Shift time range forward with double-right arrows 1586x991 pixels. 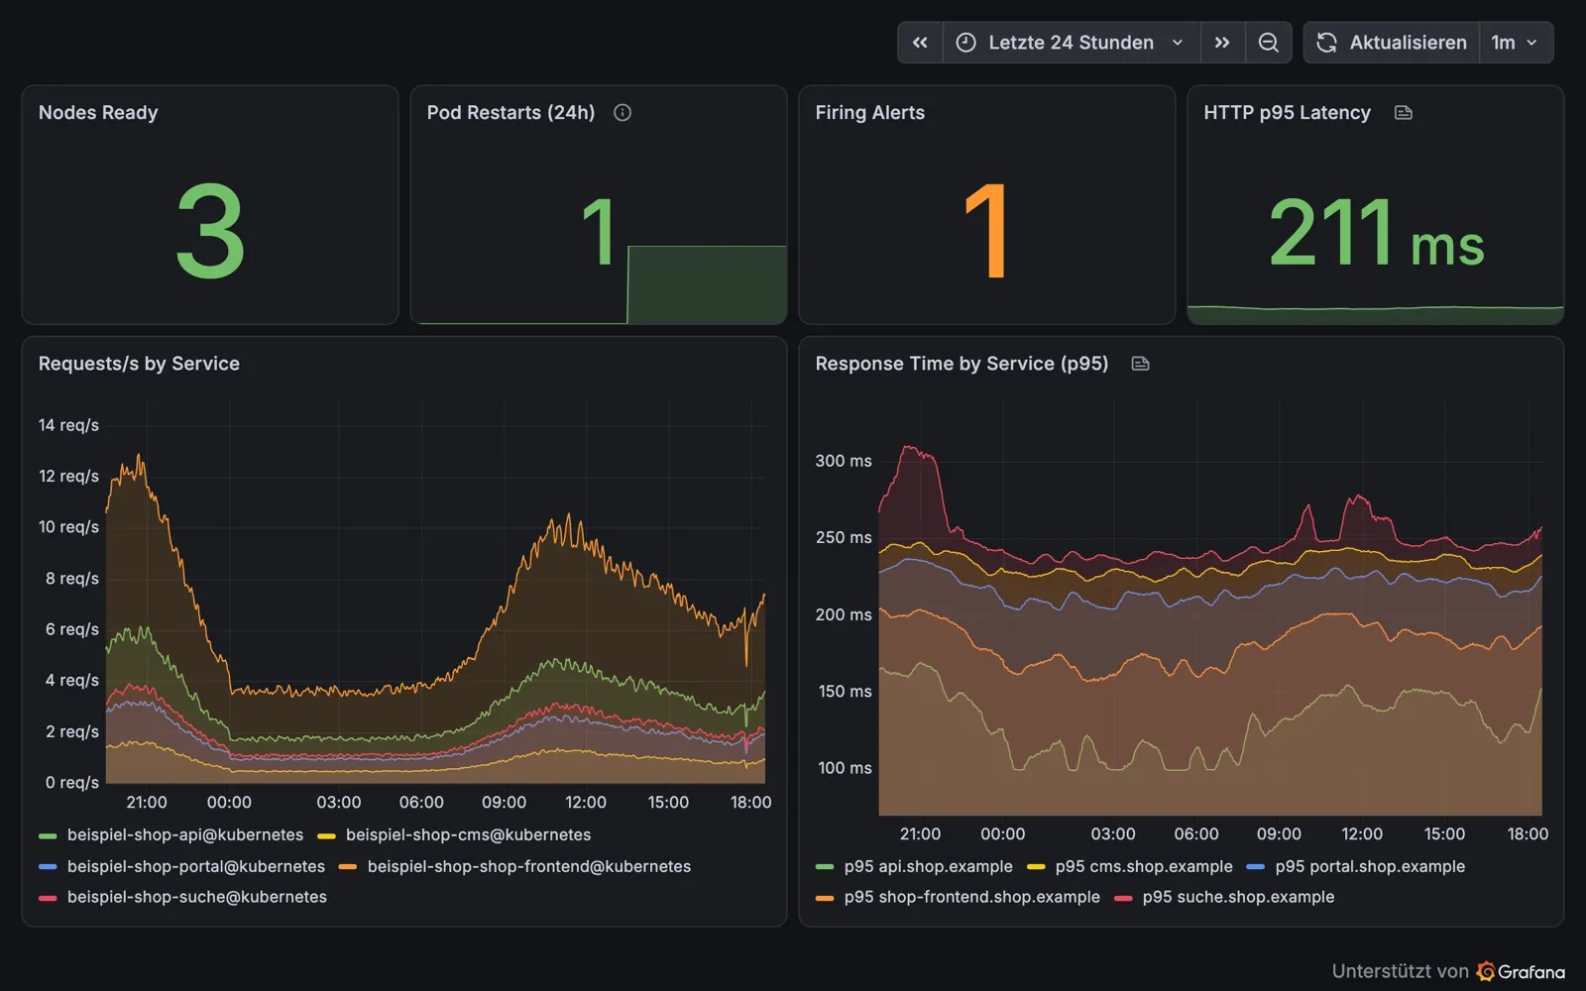(x=1222, y=43)
